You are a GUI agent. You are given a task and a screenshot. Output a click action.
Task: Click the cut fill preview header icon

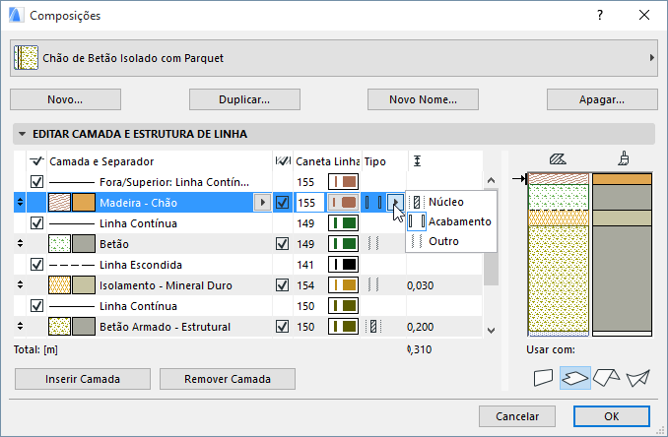coord(558,159)
